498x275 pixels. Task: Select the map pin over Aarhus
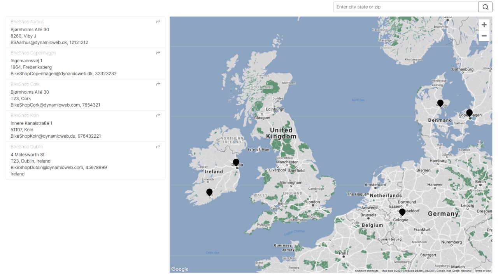440,103
